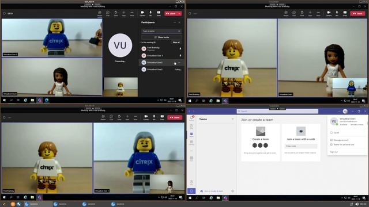Raise hand in top-left meeting window

pos(116,13)
